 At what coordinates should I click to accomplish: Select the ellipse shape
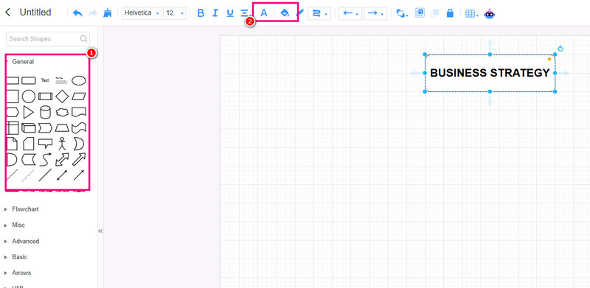coord(79,80)
